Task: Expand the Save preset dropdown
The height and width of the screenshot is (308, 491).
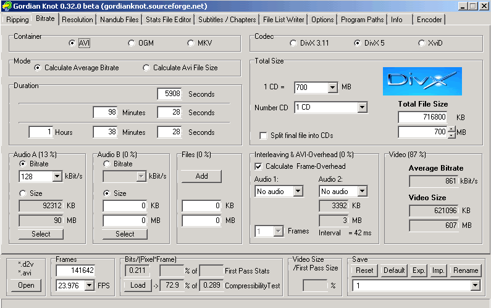Action: (x=476, y=285)
